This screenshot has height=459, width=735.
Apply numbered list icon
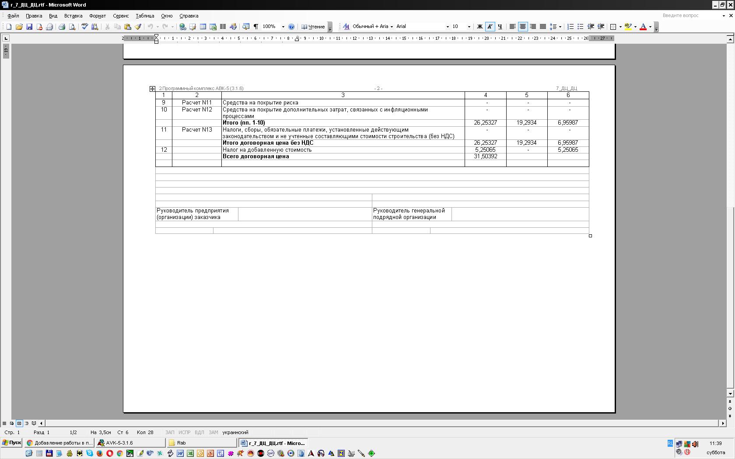pyautogui.click(x=570, y=27)
